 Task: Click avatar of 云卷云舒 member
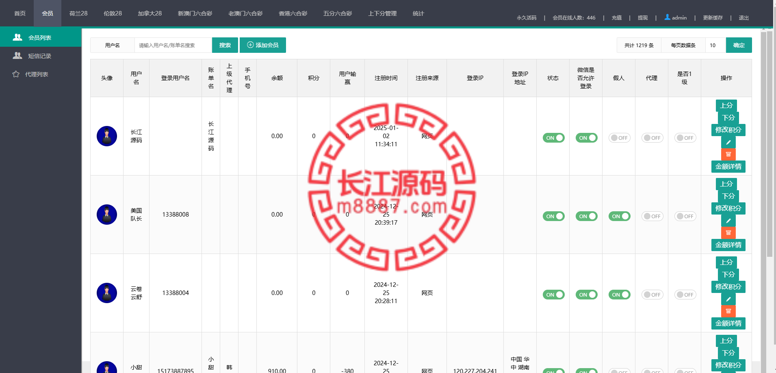pyautogui.click(x=107, y=293)
